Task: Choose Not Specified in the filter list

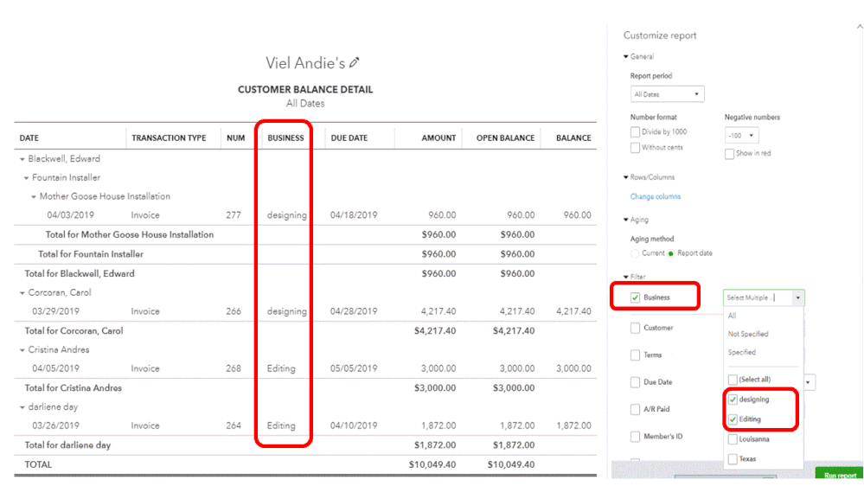Action: click(748, 334)
